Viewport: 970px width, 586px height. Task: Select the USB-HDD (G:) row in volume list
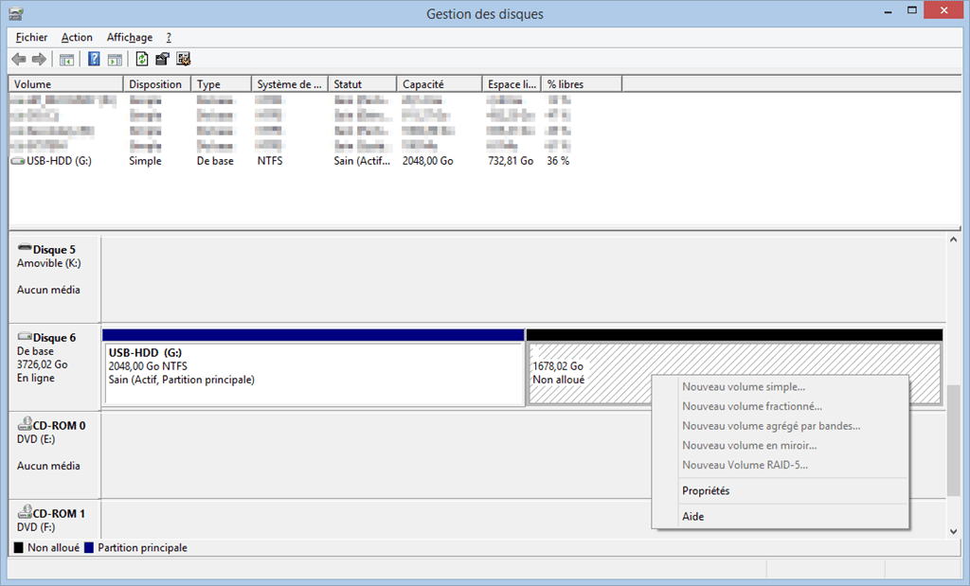point(59,161)
